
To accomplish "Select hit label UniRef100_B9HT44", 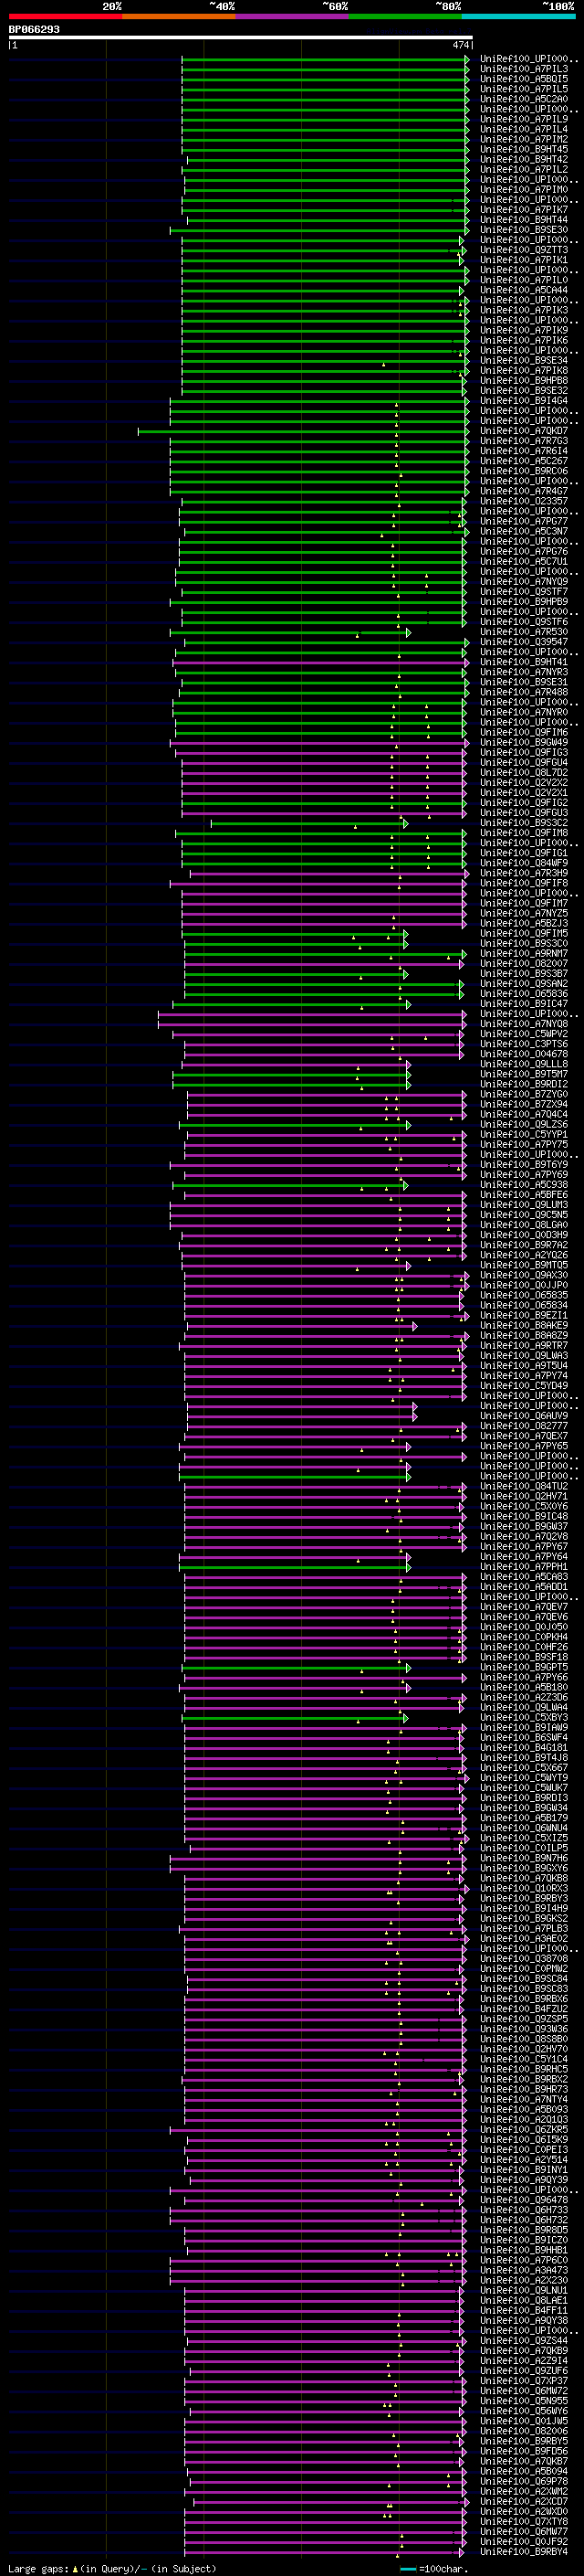I will click(x=524, y=219).
